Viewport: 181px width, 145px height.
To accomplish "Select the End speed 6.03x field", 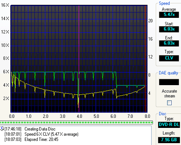I will point(169,43).
